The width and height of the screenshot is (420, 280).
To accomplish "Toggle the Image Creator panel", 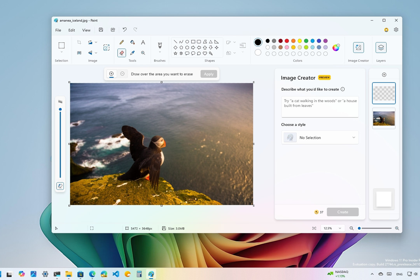I will pos(358,47).
